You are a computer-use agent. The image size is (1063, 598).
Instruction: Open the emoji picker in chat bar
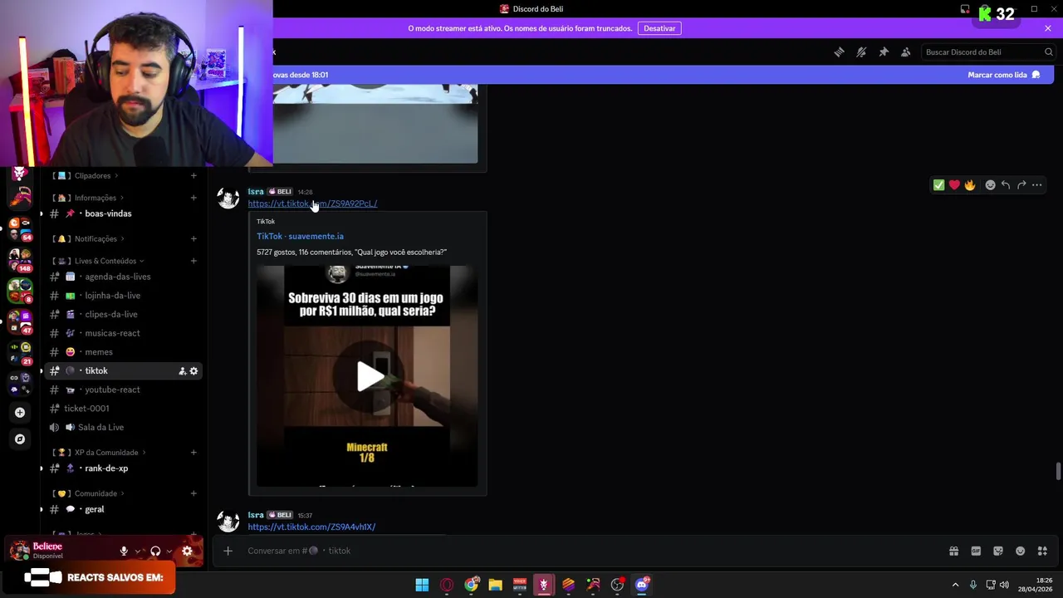coord(1021,551)
